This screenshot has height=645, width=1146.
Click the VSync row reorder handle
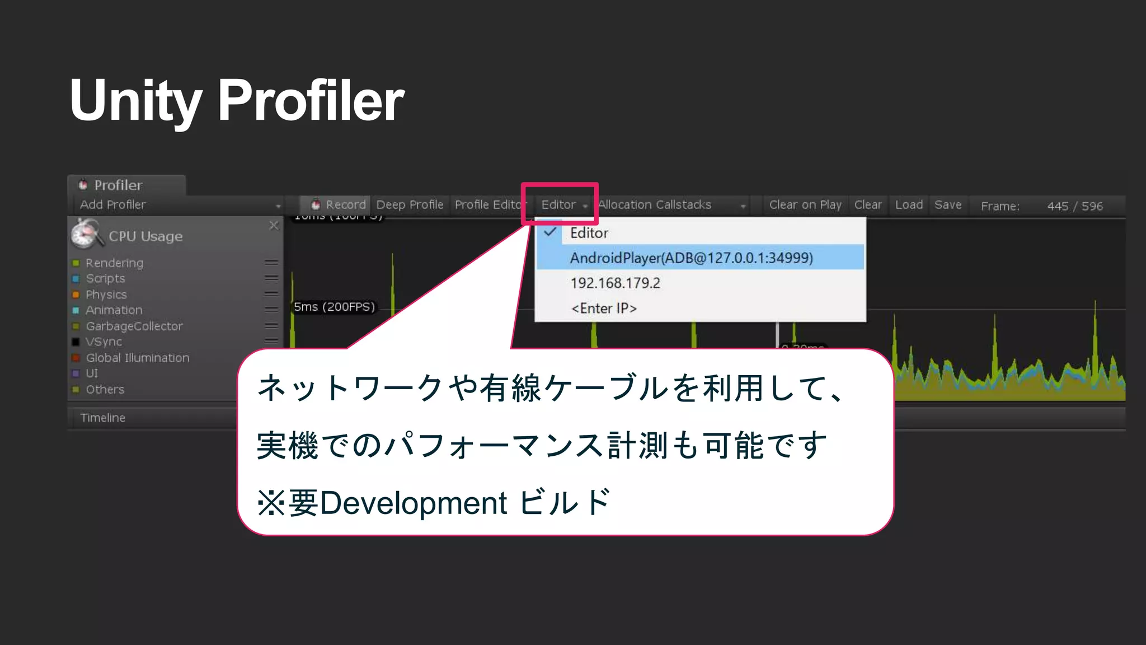pos(271,341)
